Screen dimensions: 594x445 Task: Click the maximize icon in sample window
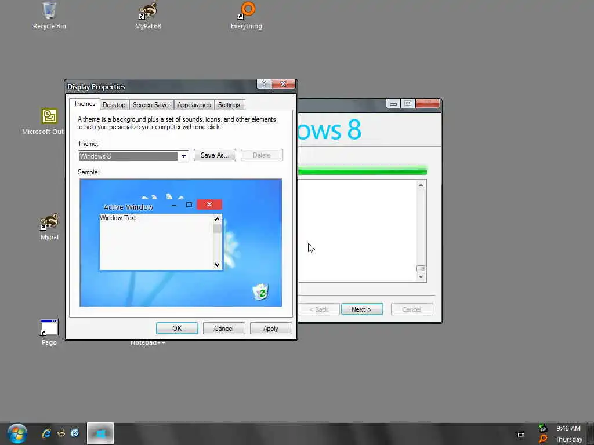[189, 205]
